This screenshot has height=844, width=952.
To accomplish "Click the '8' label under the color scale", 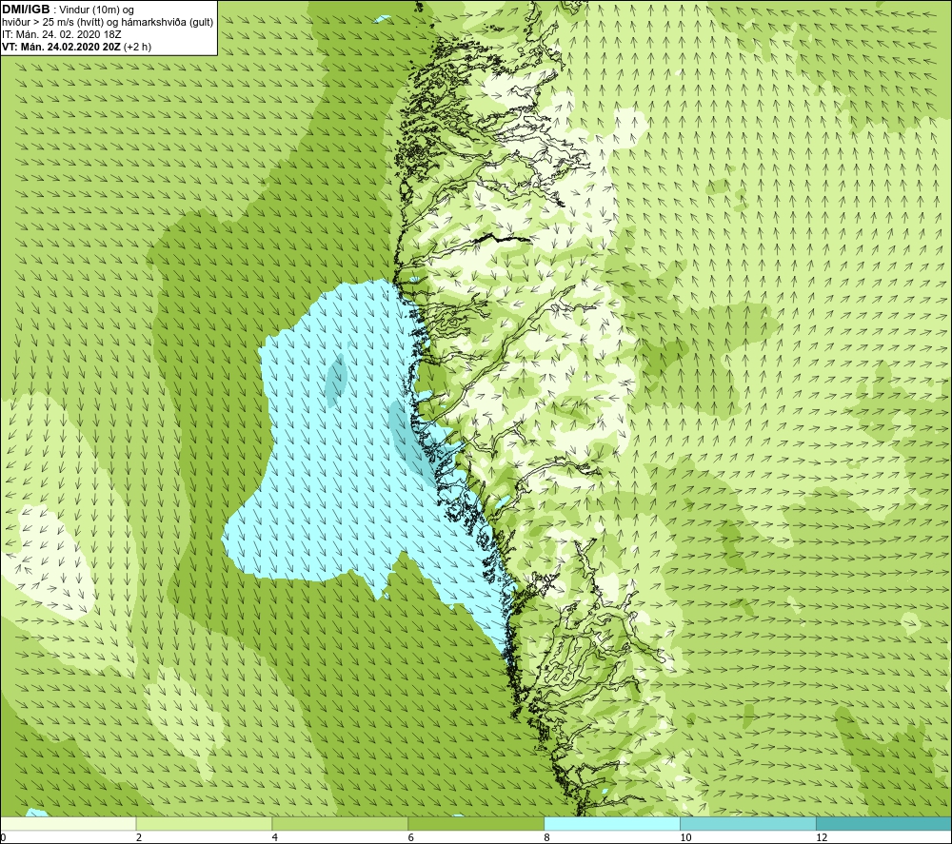I will [547, 838].
